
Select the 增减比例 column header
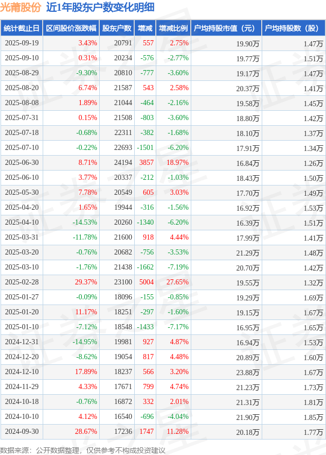click(x=173, y=28)
